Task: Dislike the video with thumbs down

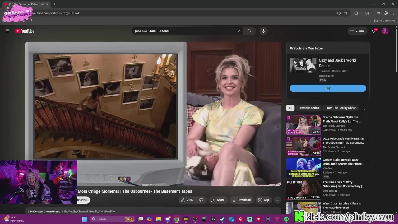Action: (201, 200)
